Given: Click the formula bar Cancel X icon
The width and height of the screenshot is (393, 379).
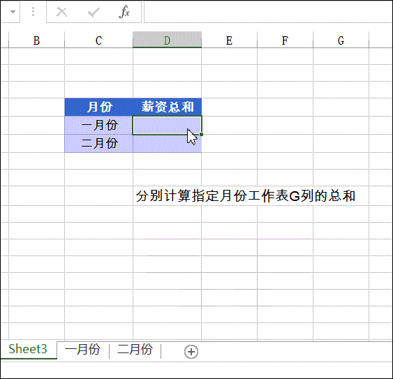Looking at the screenshot, I should [x=61, y=12].
